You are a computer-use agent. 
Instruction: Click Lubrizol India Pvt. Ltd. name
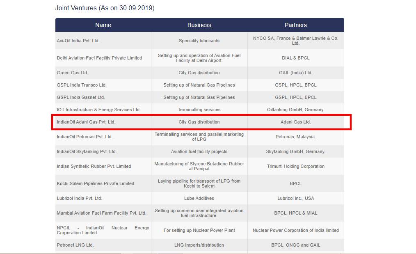pos(80,198)
